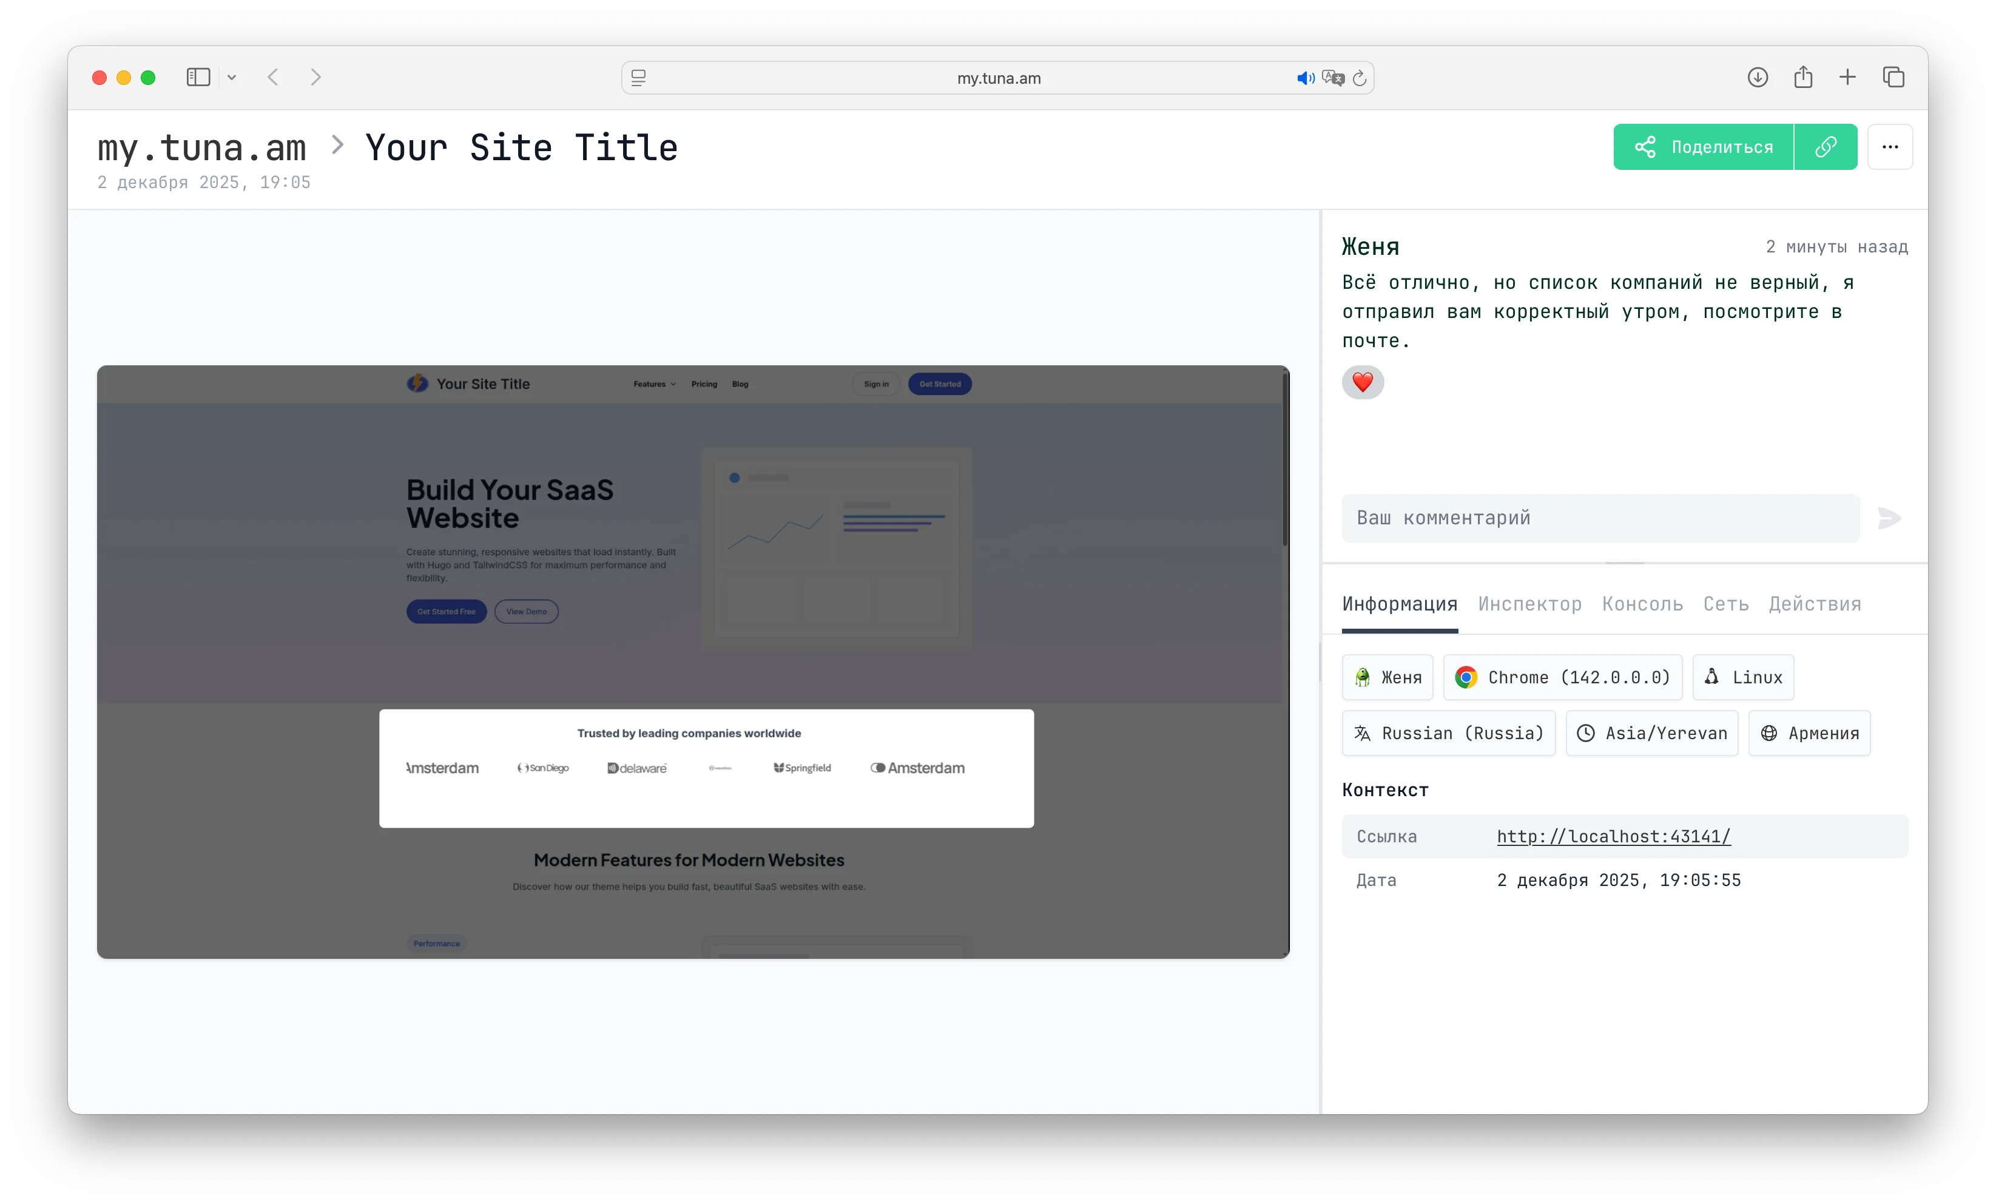Viewport: 1996px width, 1204px height.
Task: Toggle the Safari sidebar
Action: click(x=198, y=77)
